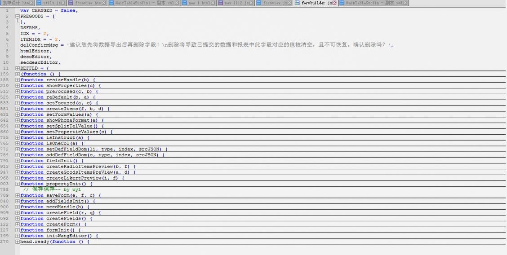Expand function createLikertPreview(i, f)

click(18, 178)
